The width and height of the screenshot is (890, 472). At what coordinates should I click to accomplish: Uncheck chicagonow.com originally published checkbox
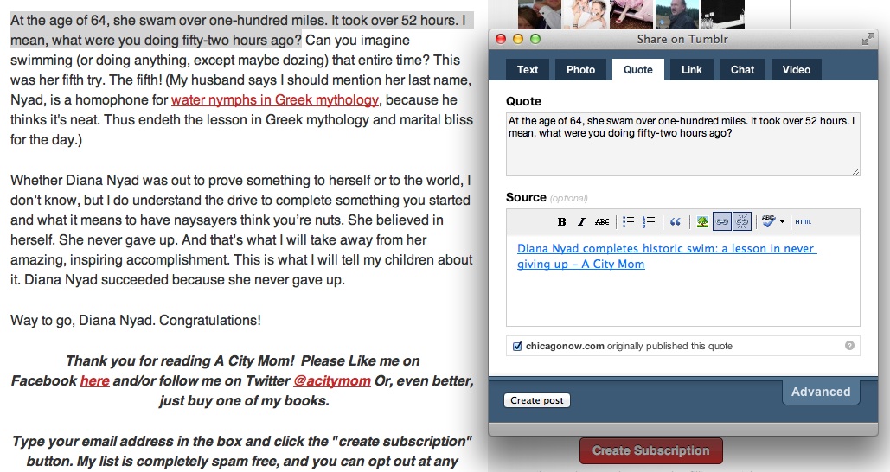[517, 346]
